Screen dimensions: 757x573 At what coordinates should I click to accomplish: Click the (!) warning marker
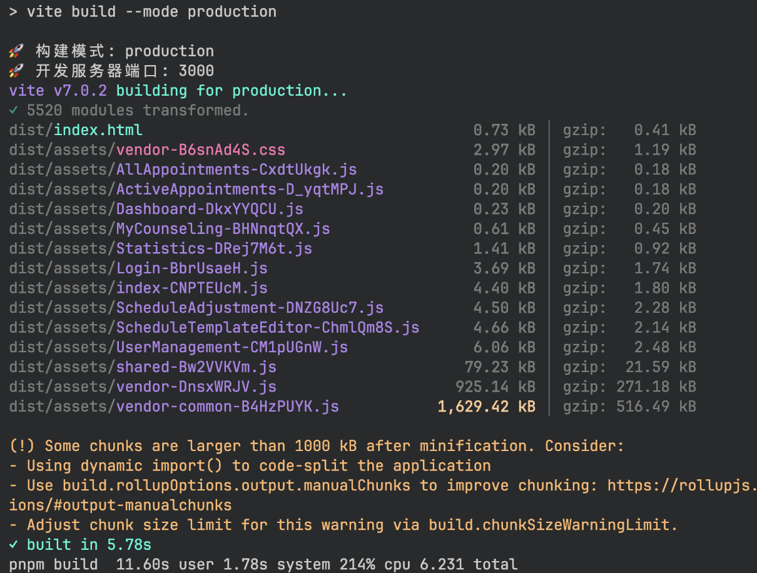click(22, 446)
